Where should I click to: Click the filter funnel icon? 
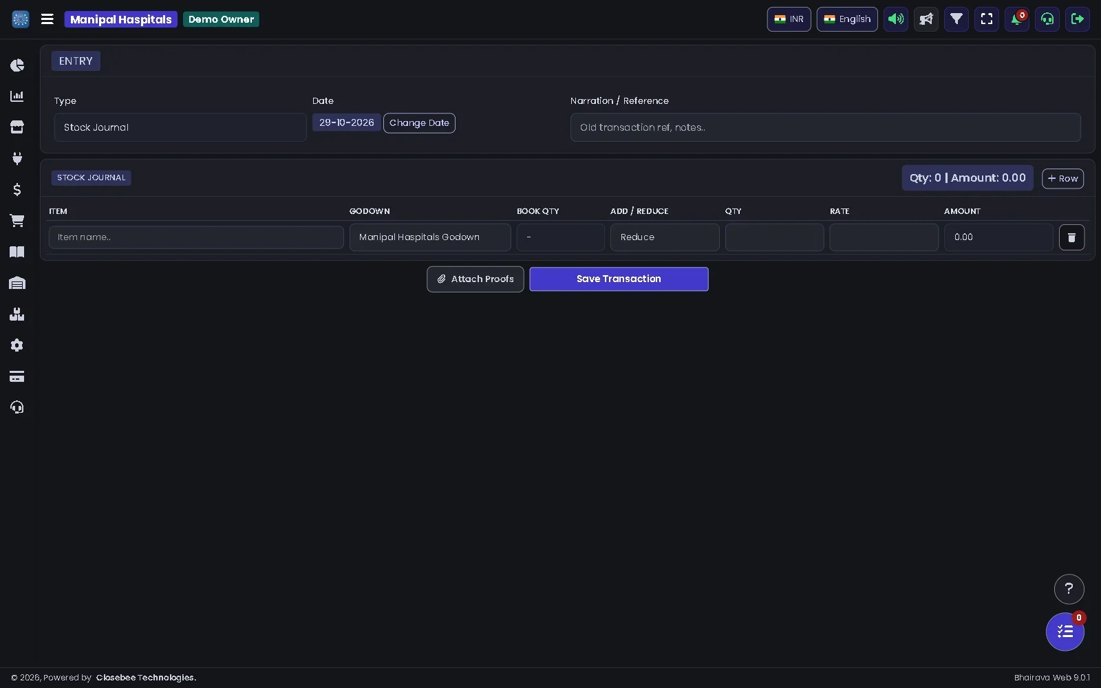(x=956, y=19)
